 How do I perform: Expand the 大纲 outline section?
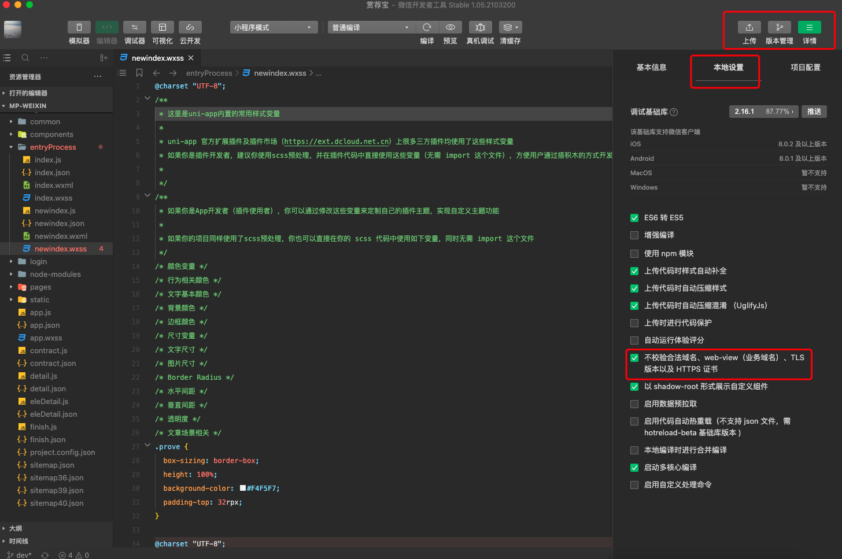click(x=56, y=528)
